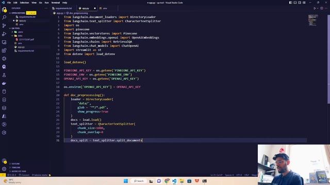
Task: Open requirements.txt under the QA TOOL folder
Action: [x=26, y=51]
